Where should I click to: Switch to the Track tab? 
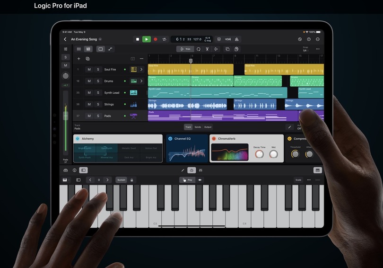188,127
